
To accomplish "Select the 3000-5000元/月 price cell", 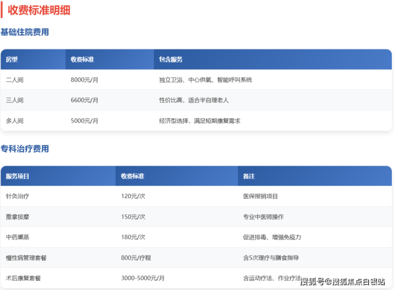I will pos(143,278).
